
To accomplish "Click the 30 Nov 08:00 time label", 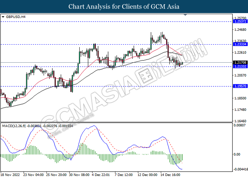I will [79, 175].
